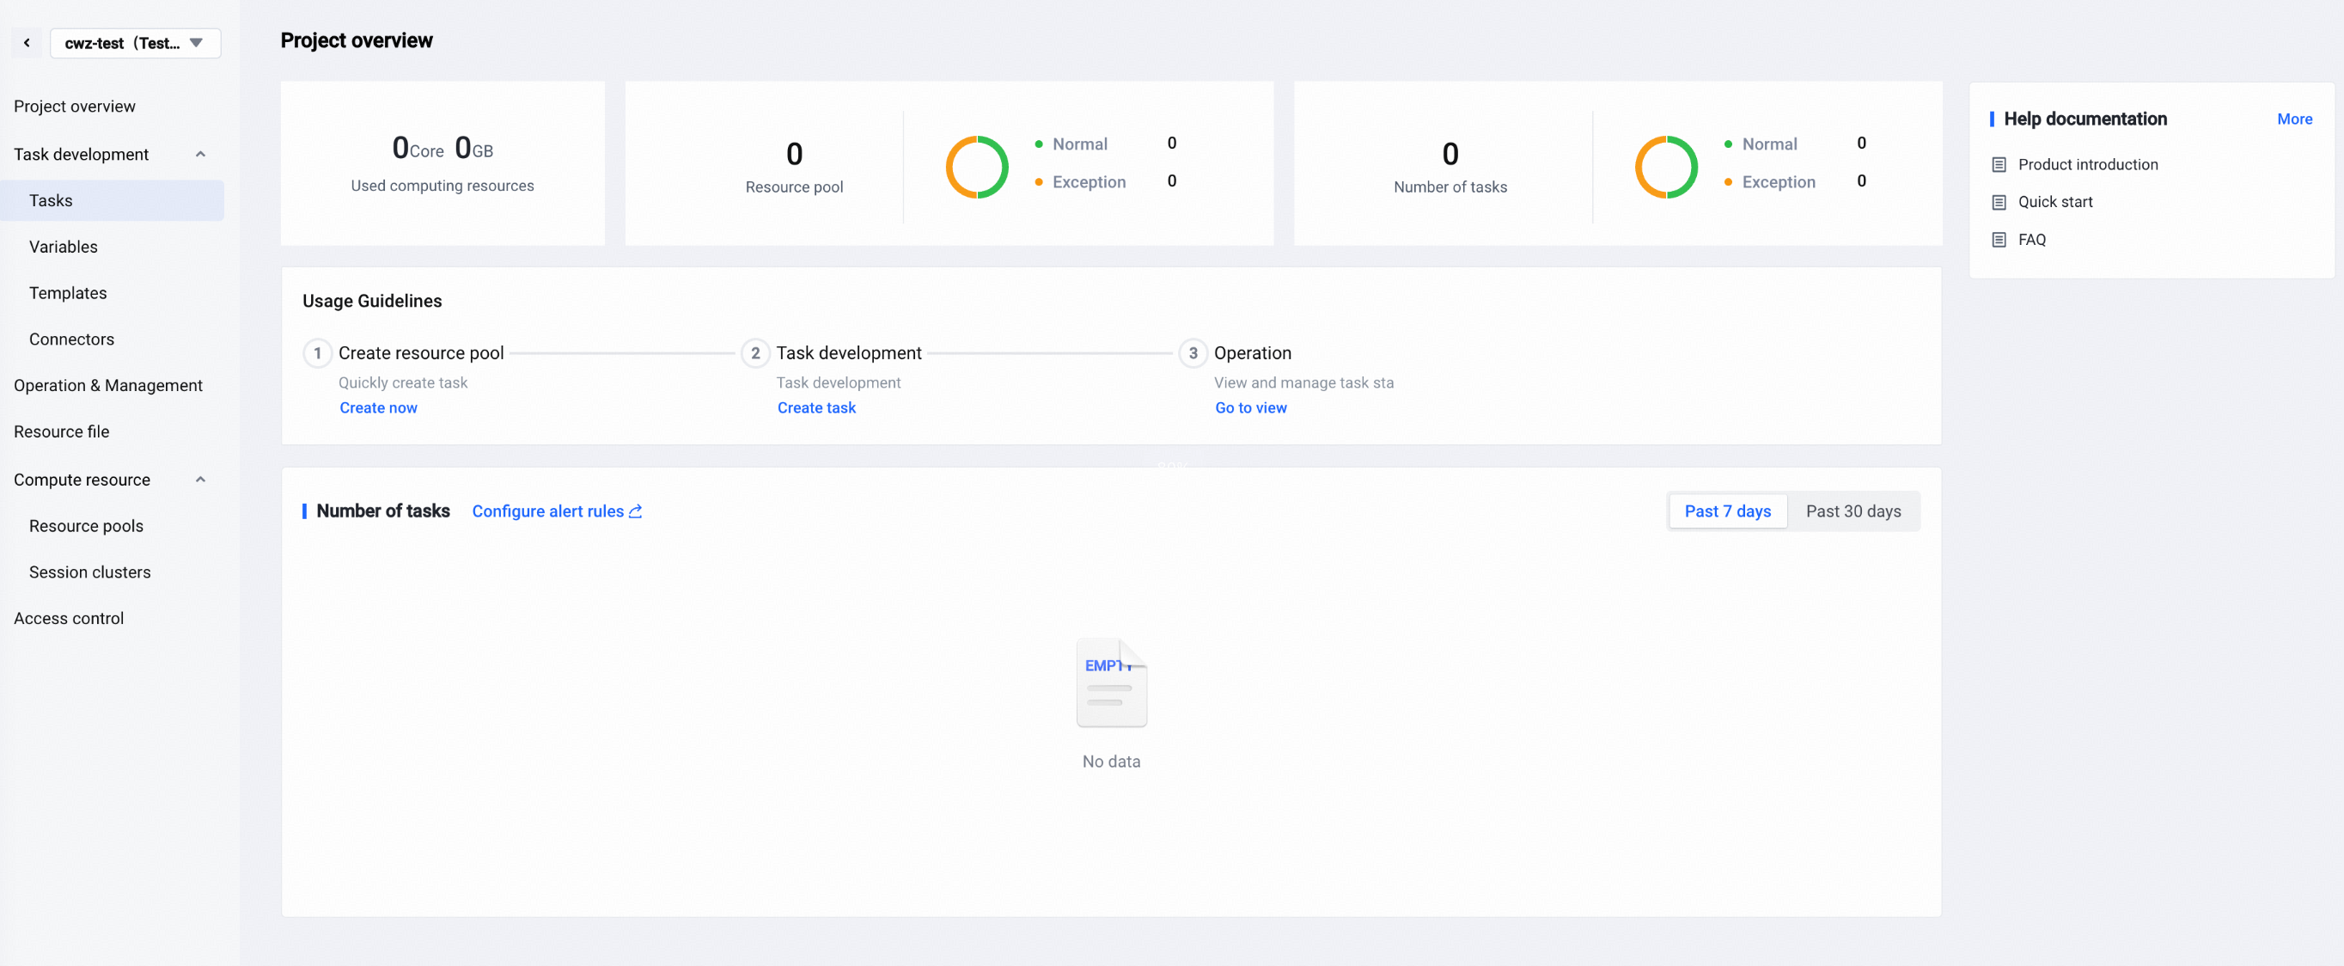Open Resource file section
The image size is (2344, 966).
click(61, 431)
